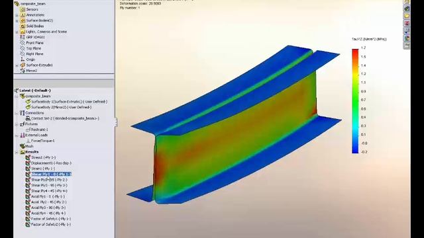Expand the Annotations tree node

click(17, 15)
